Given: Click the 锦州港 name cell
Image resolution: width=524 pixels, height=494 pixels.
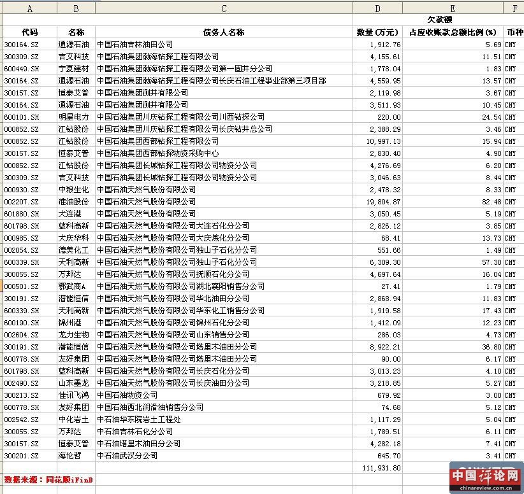Looking at the screenshot, I should [76, 322].
